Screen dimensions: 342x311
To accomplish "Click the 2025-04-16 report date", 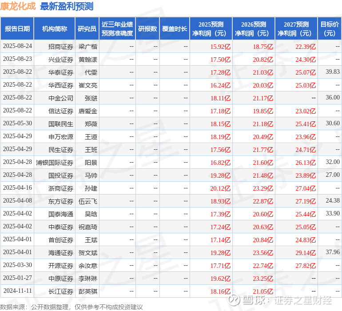I will click(x=17, y=187).
